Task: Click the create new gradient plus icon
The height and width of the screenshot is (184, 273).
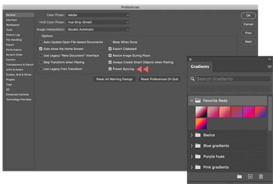Action: pos(250,177)
